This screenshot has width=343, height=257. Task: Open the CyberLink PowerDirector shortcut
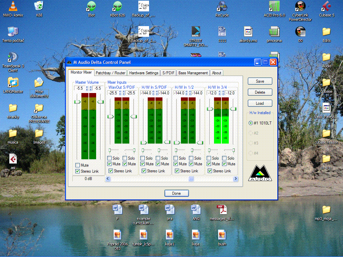[x=300, y=11]
